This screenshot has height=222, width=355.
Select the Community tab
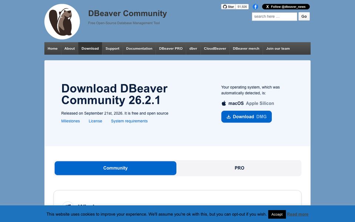(115, 168)
